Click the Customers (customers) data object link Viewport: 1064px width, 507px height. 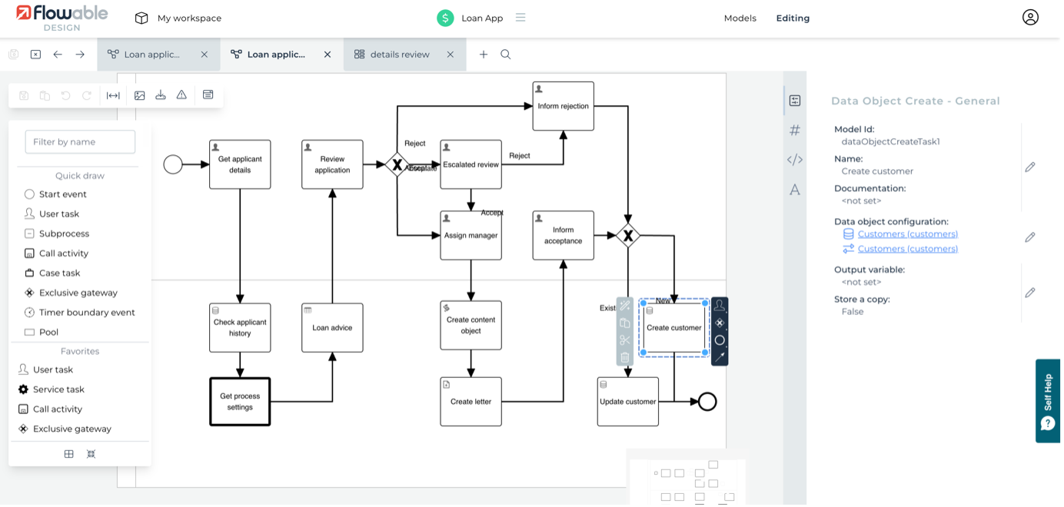[907, 234]
